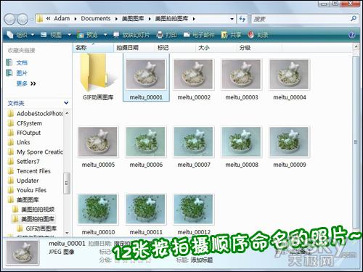Select the meitu_00006 photo thumbnail
This screenshot has width=363, height=272.
click(146, 141)
